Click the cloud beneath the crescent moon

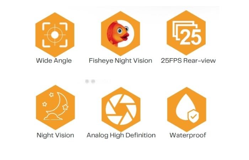point(53,117)
